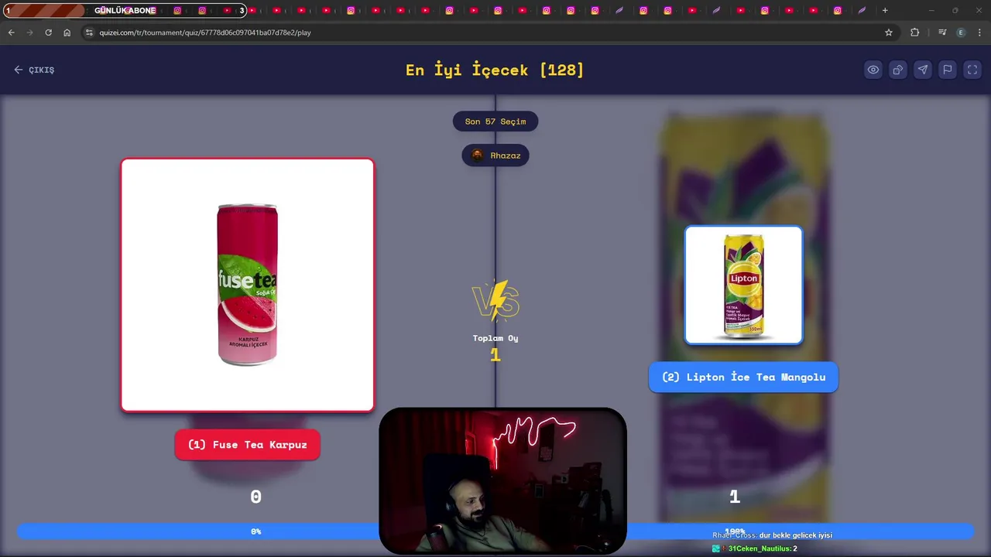Viewport: 991px width, 557px height.
Task: Open the media control icon in the toolbar
Action: [942, 32]
